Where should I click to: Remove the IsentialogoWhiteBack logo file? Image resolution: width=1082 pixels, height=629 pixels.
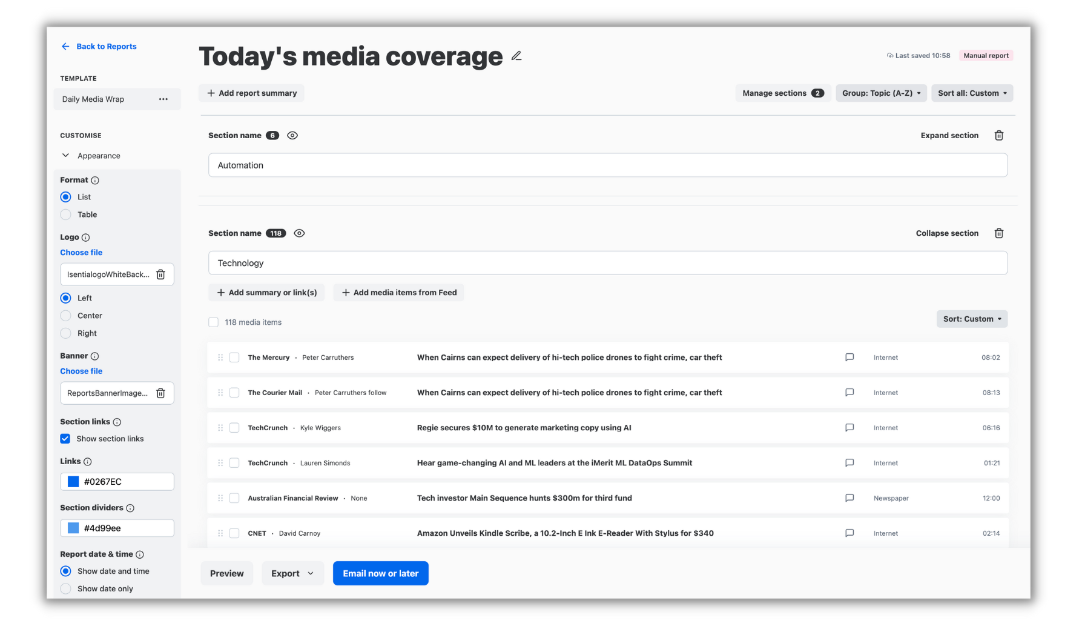pos(161,275)
